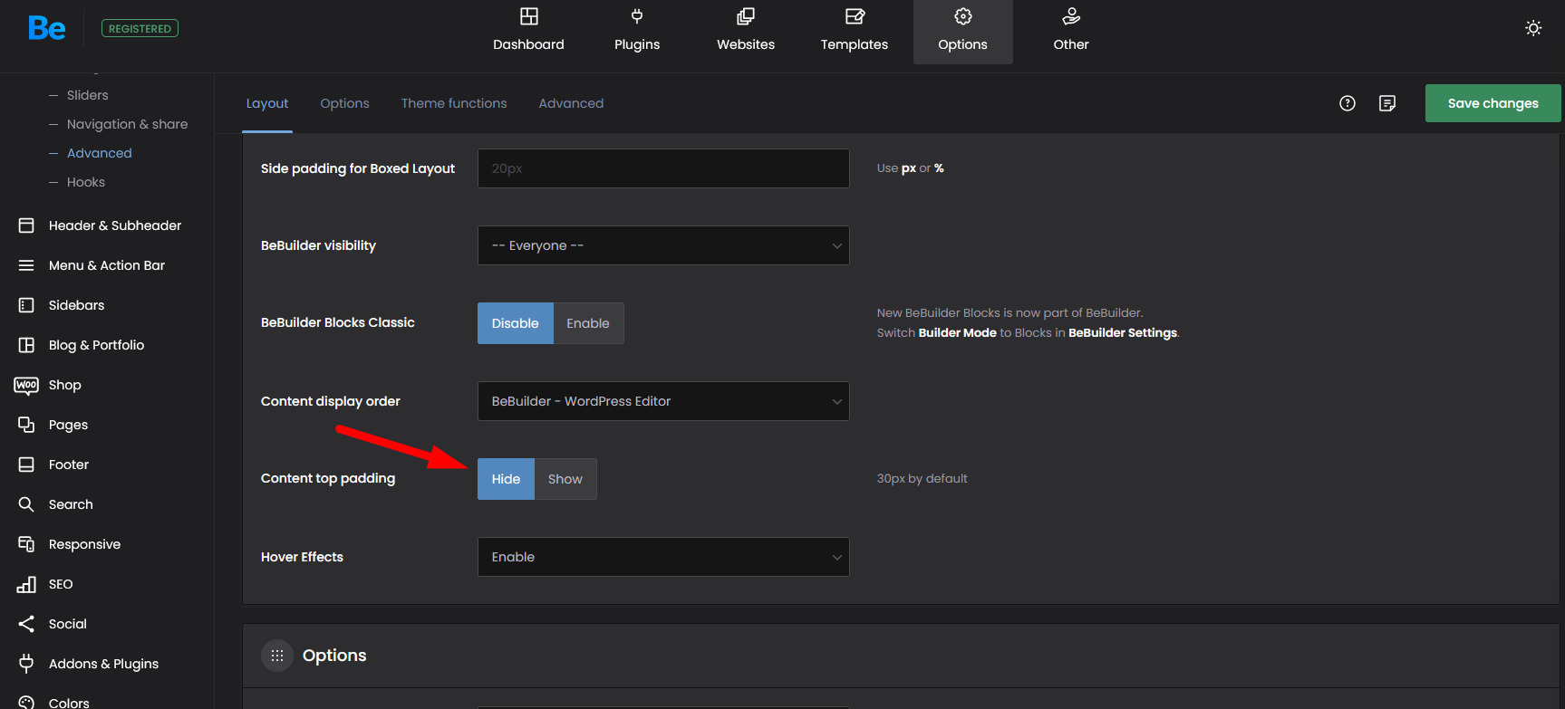
Task: Click the Options section grid icon
Action: point(277,656)
